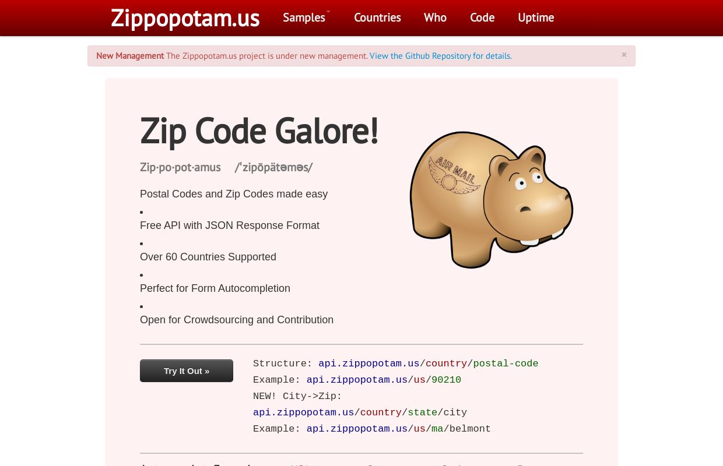Click "Over 60 Countries Supported" text
The height and width of the screenshot is (466, 723).
[x=208, y=257]
